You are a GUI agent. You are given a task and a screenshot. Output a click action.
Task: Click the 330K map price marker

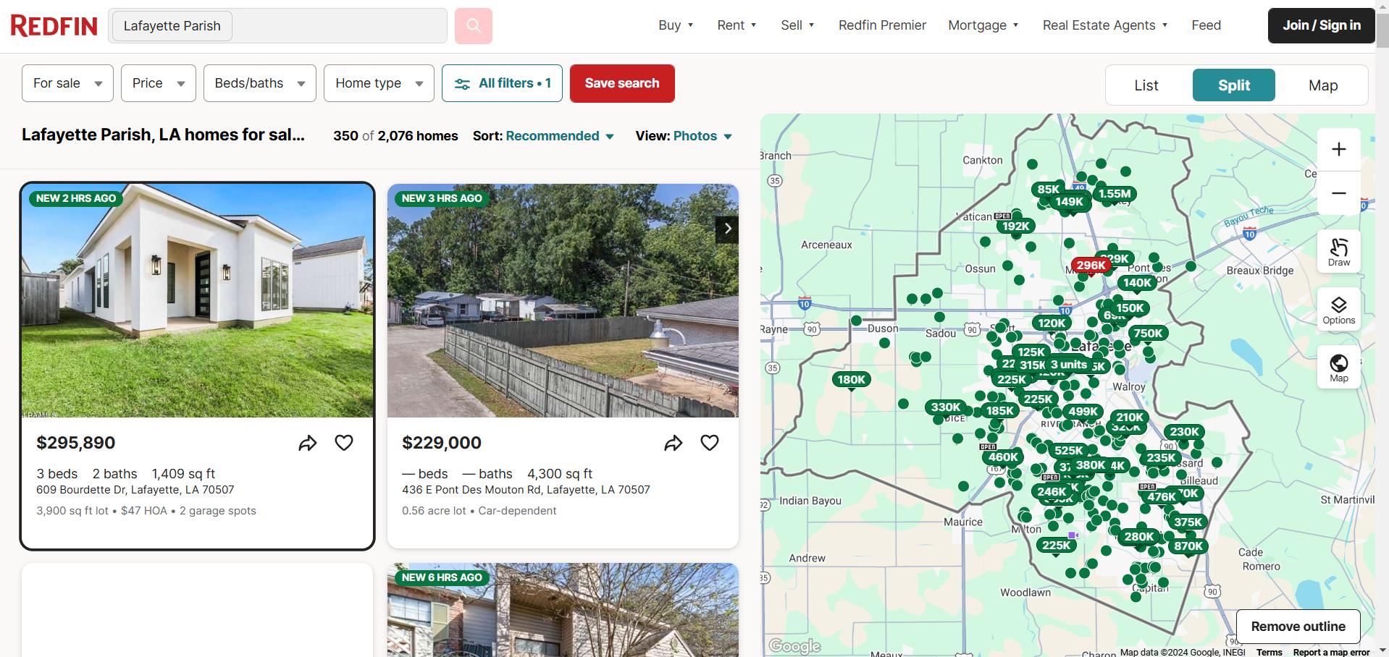[946, 407]
